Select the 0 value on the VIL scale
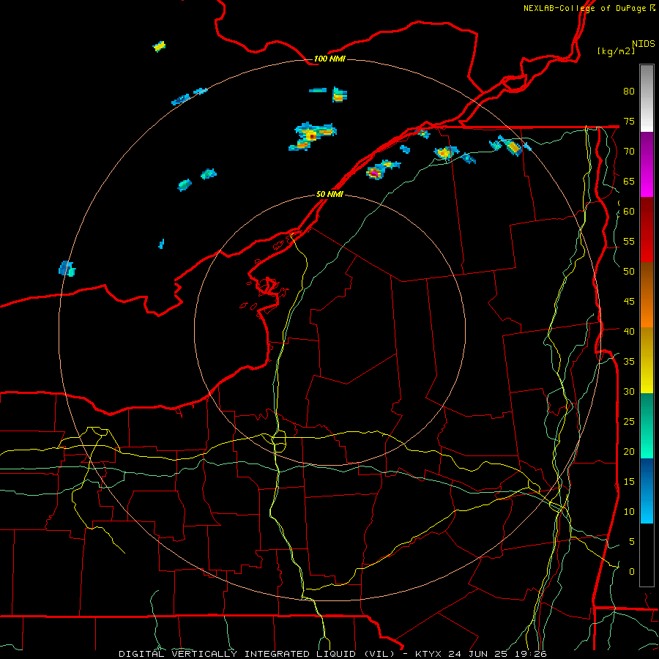Screen dimensions: 659x659 [632, 572]
